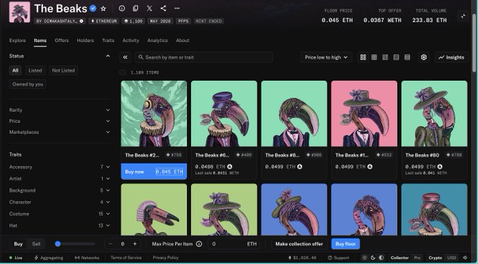Click the Aggregating lightning status item

click(49, 258)
